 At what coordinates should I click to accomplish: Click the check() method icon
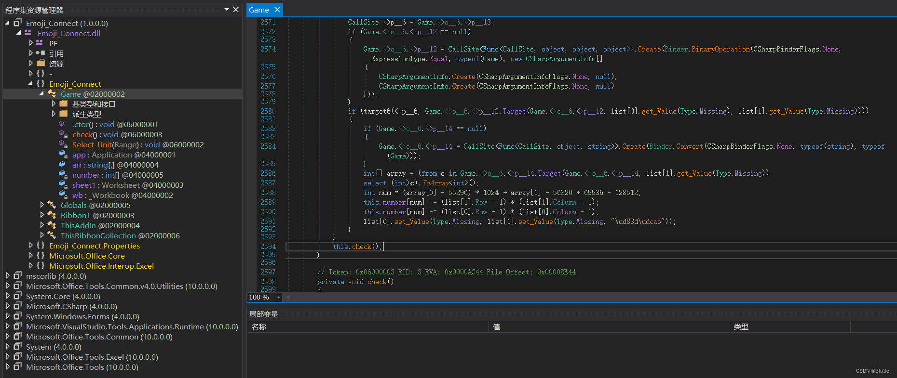63,134
